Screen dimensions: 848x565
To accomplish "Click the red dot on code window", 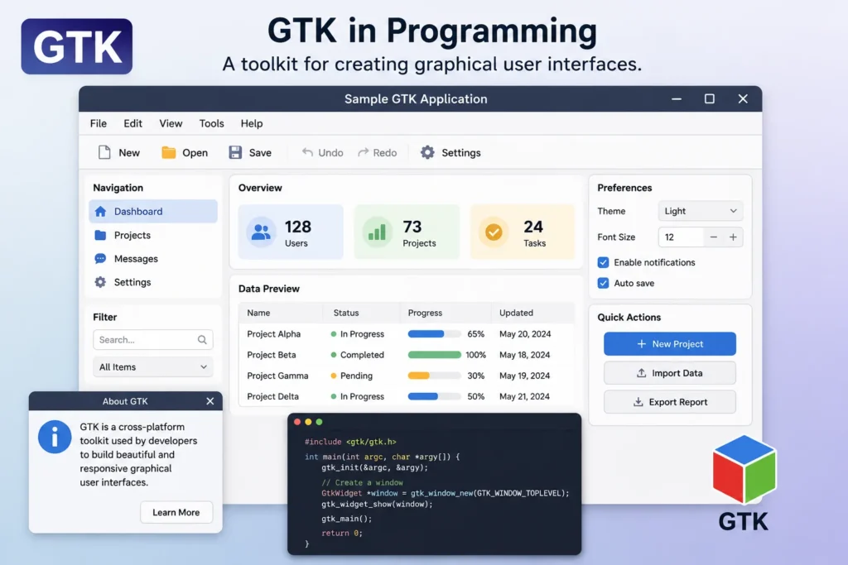I will (x=297, y=422).
